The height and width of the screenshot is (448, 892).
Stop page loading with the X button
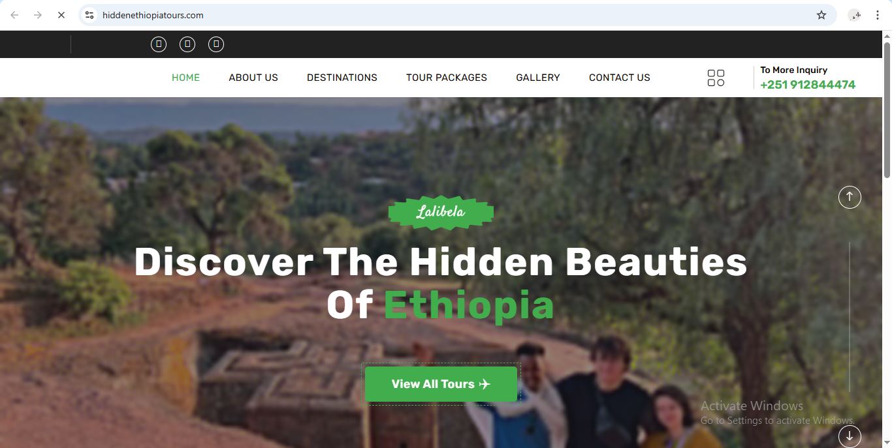click(x=61, y=15)
